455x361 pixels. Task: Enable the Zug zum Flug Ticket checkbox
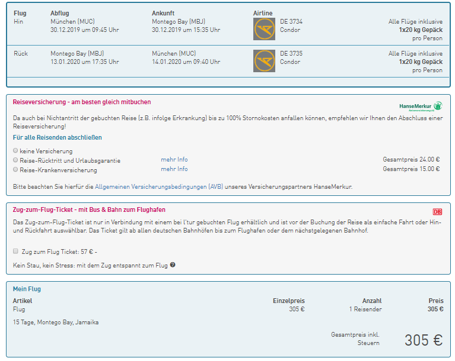15,251
